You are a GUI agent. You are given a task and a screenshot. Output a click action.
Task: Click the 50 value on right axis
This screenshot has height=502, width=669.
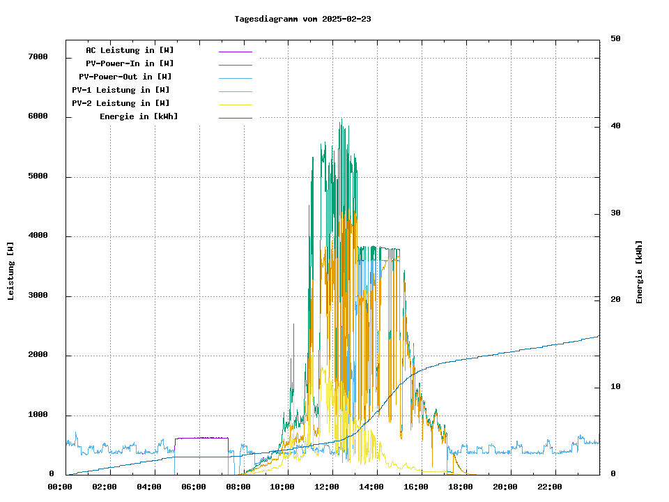pyautogui.click(x=615, y=39)
